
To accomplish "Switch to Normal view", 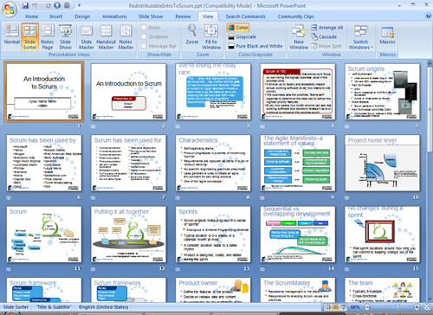I will [12, 35].
